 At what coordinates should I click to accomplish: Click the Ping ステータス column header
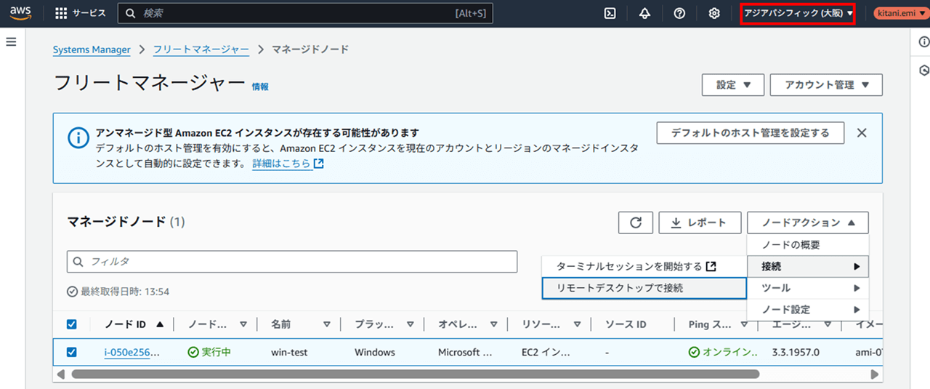pos(710,324)
